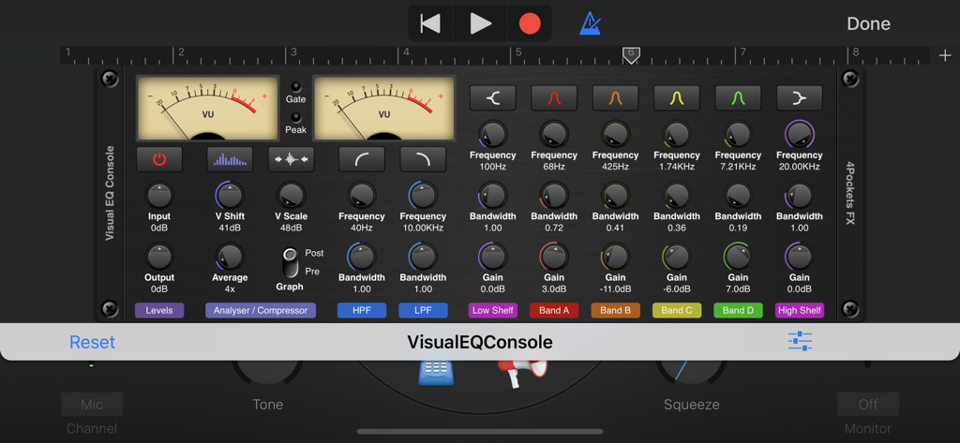This screenshot has height=443, width=960.
Task: Toggle the compressor waveform icon button
Action: 291,159
